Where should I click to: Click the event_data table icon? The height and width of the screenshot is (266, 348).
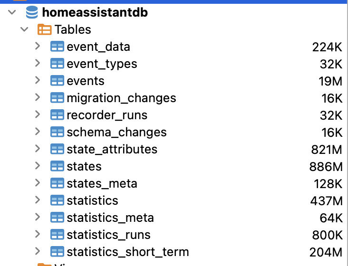pyautogui.click(x=57, y=47)
